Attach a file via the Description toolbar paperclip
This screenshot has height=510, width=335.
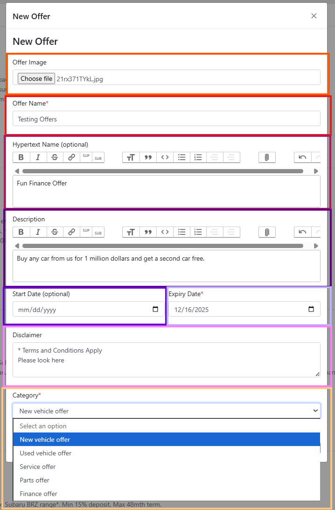[x=267, y=232]
